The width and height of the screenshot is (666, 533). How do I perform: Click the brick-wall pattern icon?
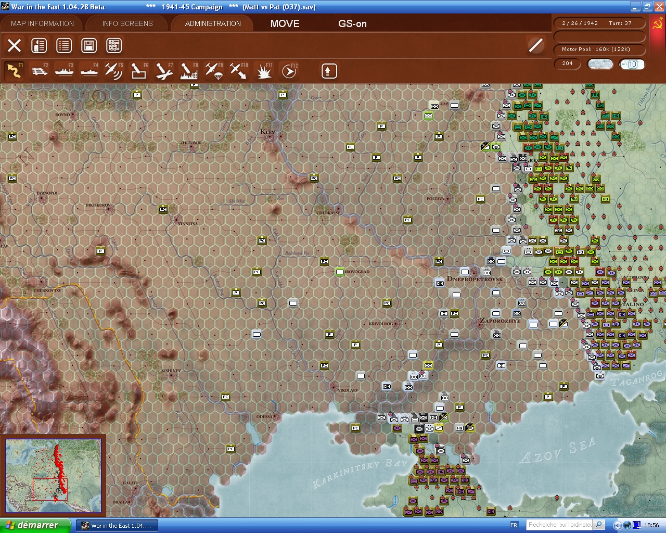pos(114,45)
